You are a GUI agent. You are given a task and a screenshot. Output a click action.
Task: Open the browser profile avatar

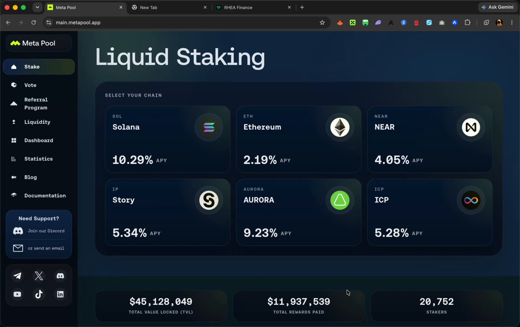click(x=499, y=23)
